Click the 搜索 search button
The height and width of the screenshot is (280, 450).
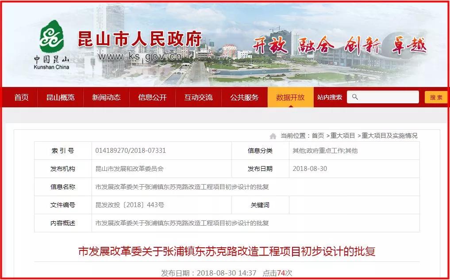click(x=435, y=97)
